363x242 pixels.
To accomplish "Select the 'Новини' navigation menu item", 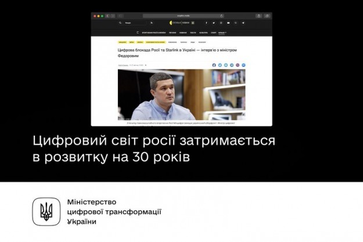I will [x=184, y=32].
